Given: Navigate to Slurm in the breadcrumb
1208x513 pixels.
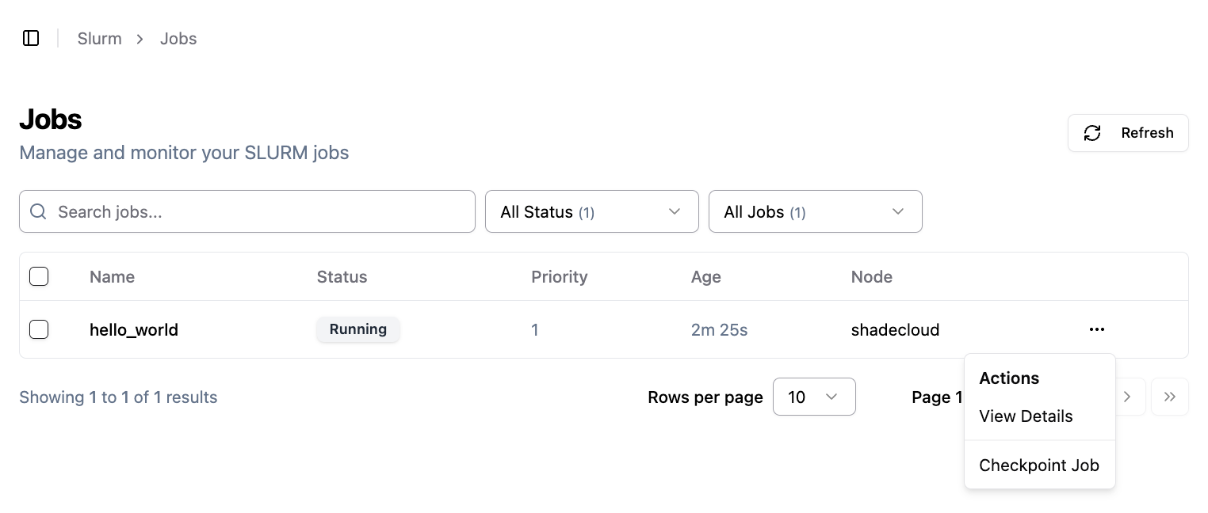Looking at the screenshot, I should (99, 39).
